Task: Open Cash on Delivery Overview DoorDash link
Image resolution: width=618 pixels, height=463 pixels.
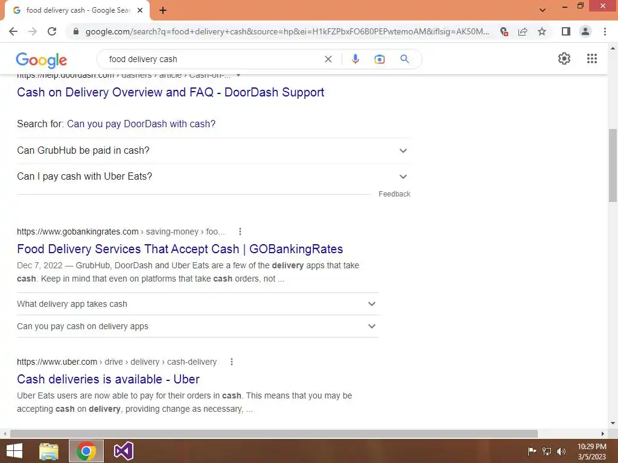Action: [x=170, y=92]
